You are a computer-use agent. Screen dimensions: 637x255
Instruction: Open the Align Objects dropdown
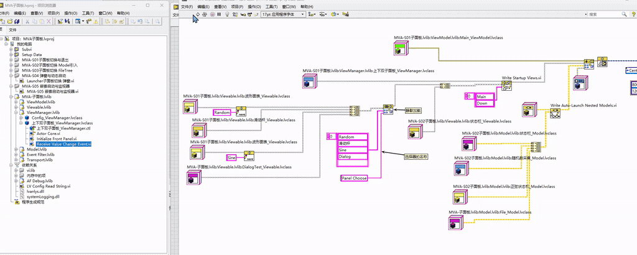312,14
